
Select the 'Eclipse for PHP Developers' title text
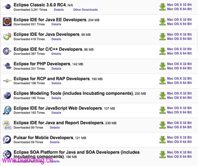(x=42, y=64)
